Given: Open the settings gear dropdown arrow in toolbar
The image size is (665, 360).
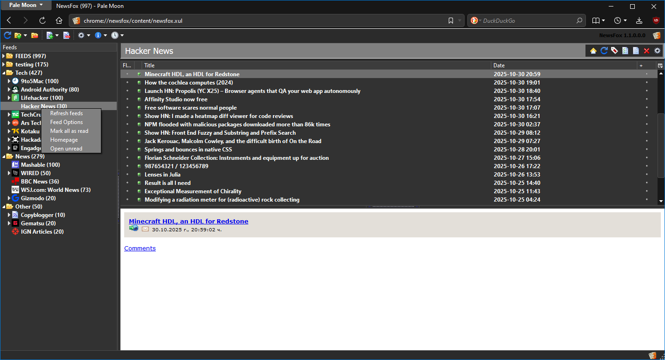Looking at the screenshot, I should (88, 35).
